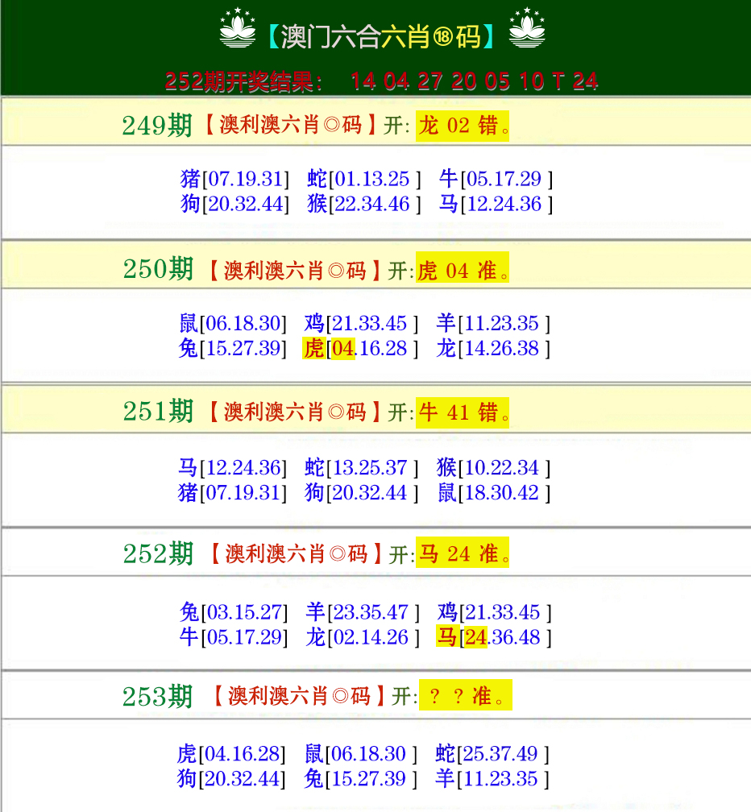
Task: Click 【澳利澳六肖◎码】 label in 249期 row
Action: 291,126
